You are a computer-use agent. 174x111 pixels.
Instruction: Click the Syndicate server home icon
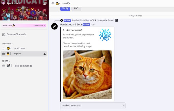click(4, 3)
